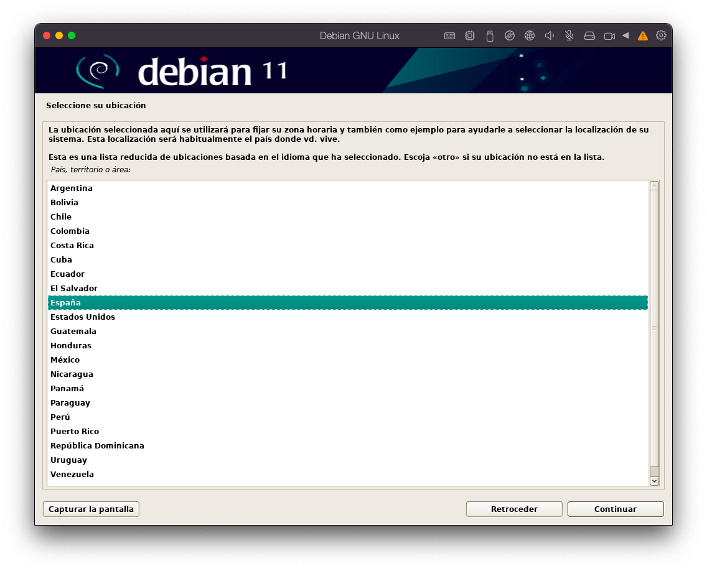Toggle the muted microphone icon
Viewport: 707px width, 571px height.
(569, 36)
